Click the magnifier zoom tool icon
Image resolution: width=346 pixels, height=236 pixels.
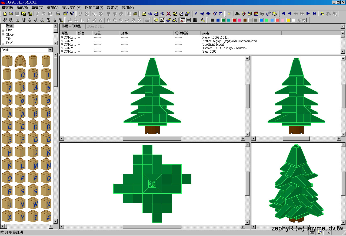tap(61, 20)
